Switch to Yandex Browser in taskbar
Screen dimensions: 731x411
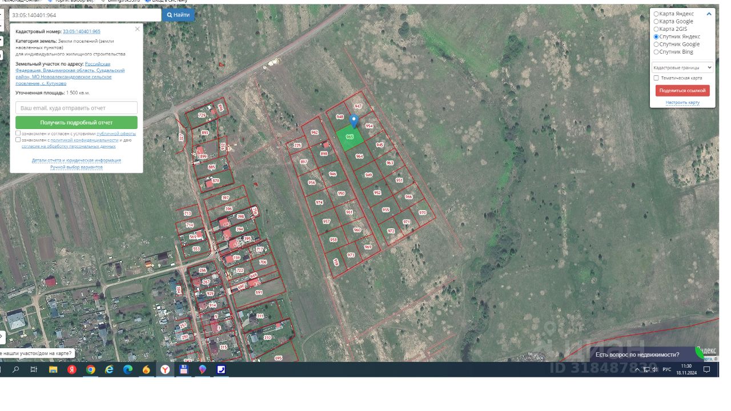165,369
